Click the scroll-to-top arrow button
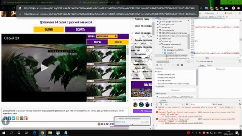 (6, 122)
